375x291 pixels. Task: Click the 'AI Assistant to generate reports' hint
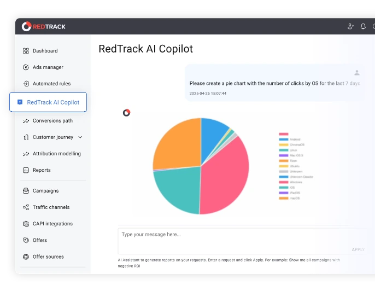(228, 263)
